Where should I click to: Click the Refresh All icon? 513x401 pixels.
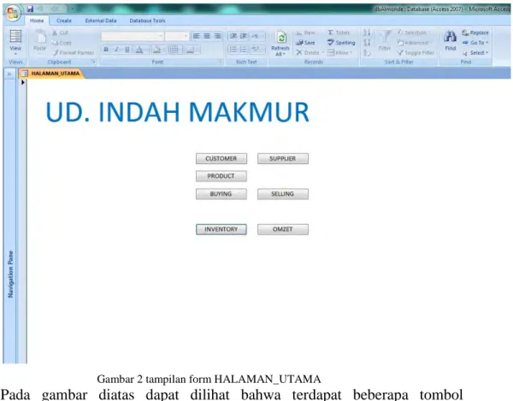click(x=280, y=38)
